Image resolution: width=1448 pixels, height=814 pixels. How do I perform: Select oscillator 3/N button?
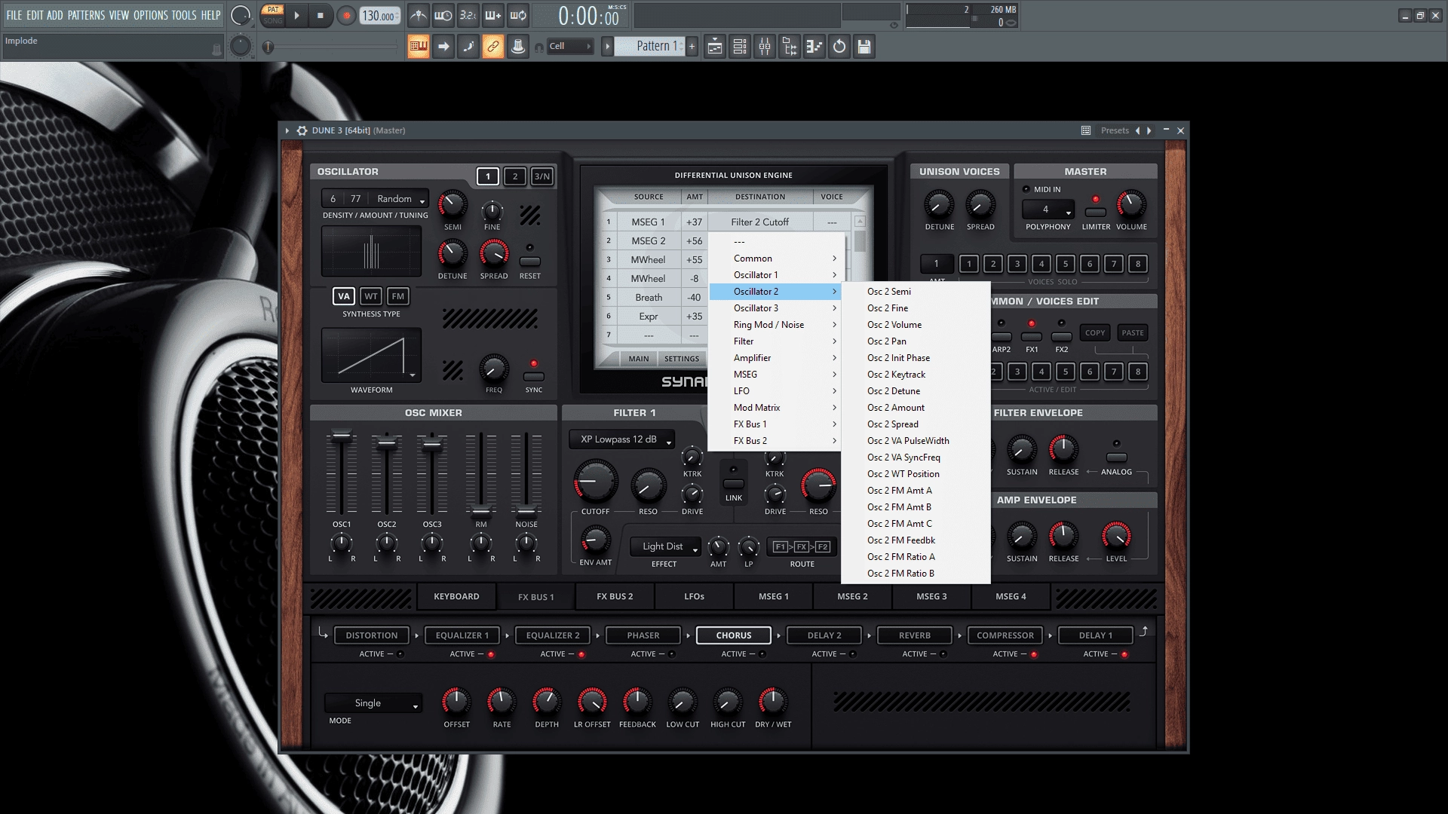tap(542, 176)
